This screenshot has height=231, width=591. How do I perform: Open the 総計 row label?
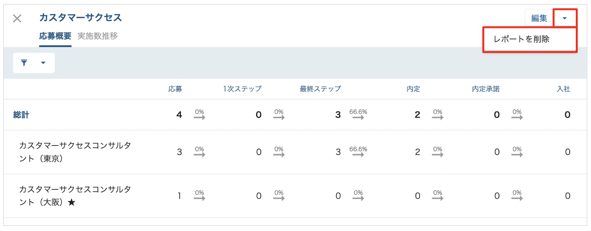(21, 115)
